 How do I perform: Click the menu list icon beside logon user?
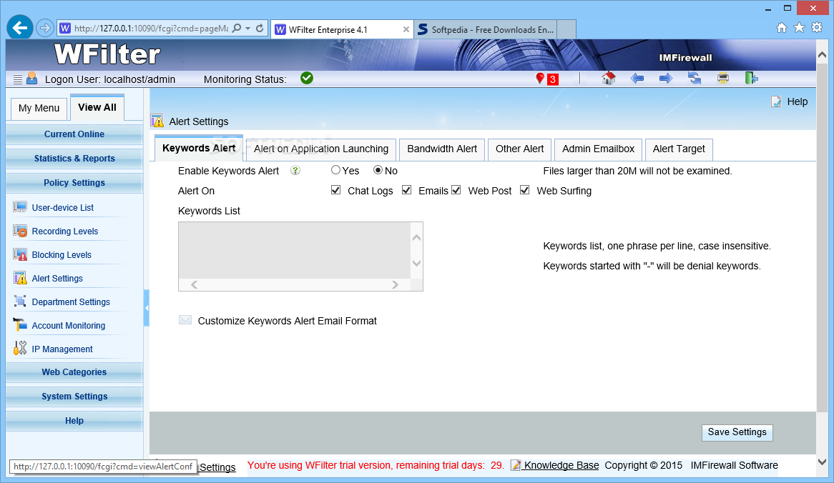18,79
